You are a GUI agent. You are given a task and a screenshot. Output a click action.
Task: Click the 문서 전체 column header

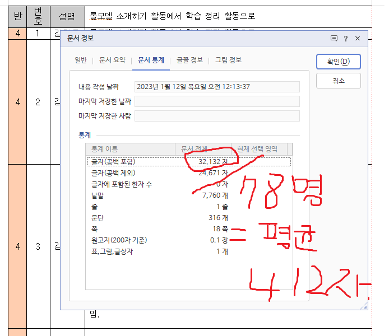[x=203, y=149]
